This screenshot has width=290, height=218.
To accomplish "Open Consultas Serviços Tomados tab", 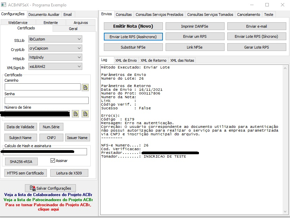I will pyautogui.click(x=210, y=15).
